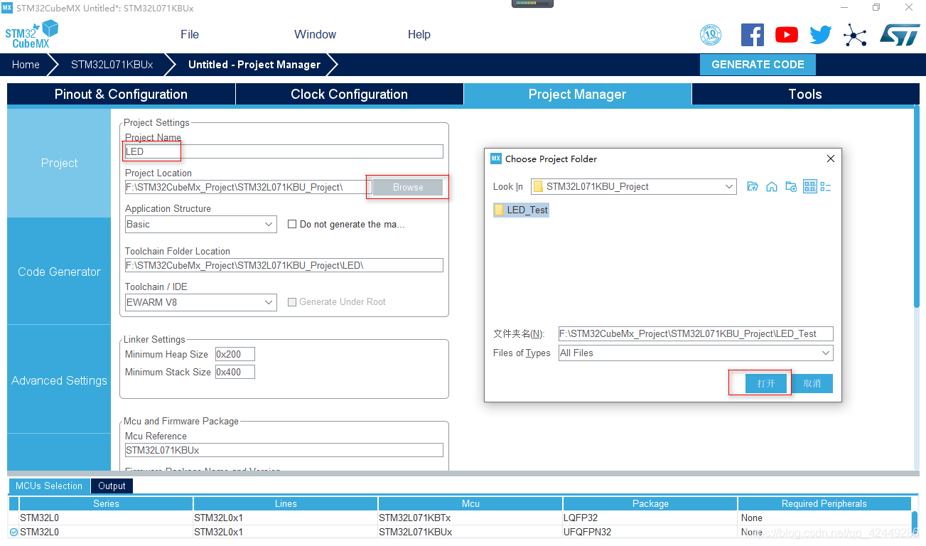Toggle Generate Under Root checkbox

(x=291, y=302)
